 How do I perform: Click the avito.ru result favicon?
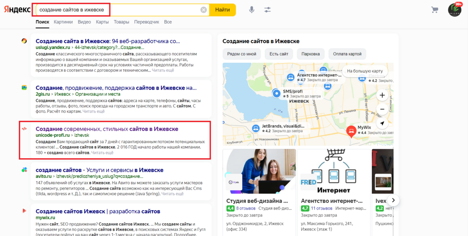(x=24, y=170)
